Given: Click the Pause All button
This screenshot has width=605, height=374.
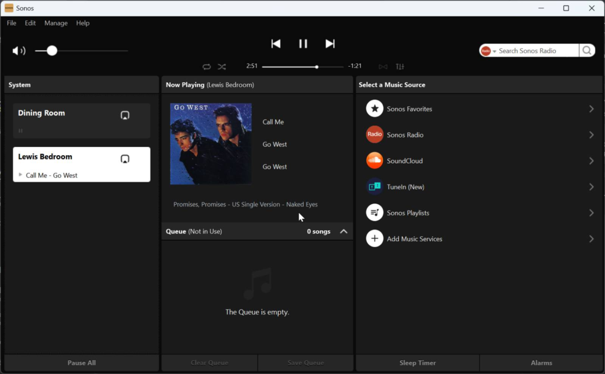Looking at the screenshot, I should coord(82,363).
